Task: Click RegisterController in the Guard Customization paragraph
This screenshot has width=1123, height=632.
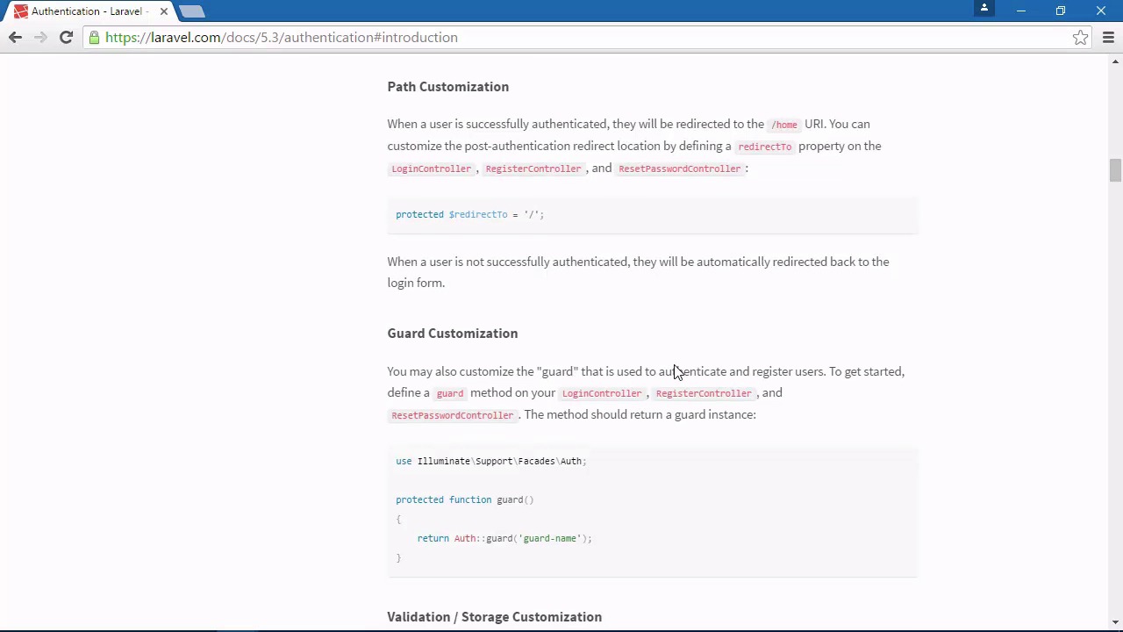Action: 703,393
